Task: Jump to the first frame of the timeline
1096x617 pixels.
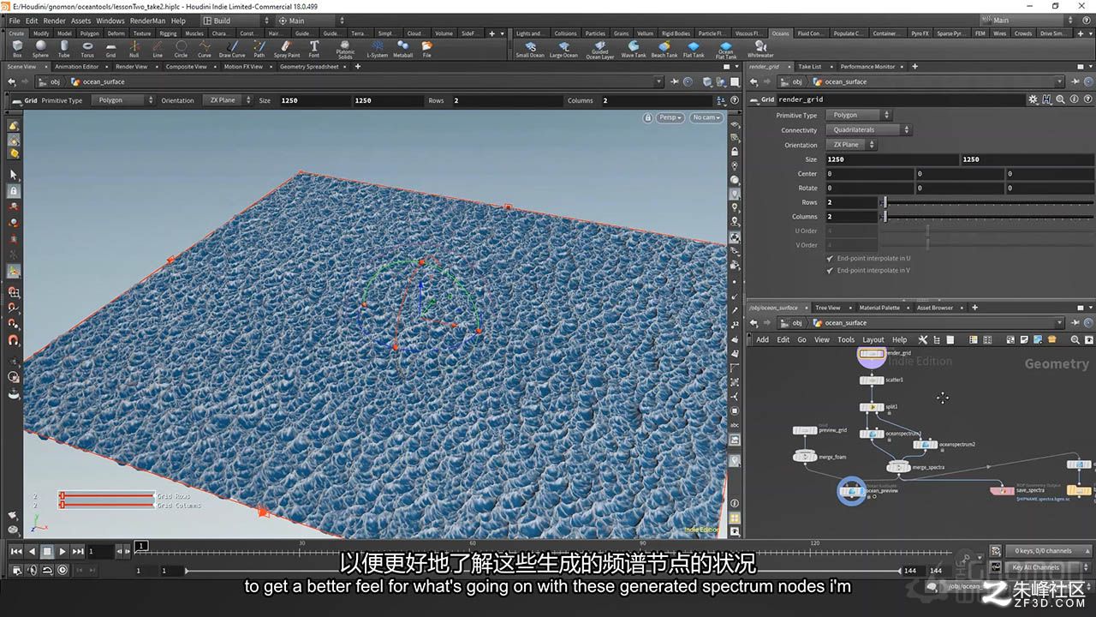Action: (16, 552)
